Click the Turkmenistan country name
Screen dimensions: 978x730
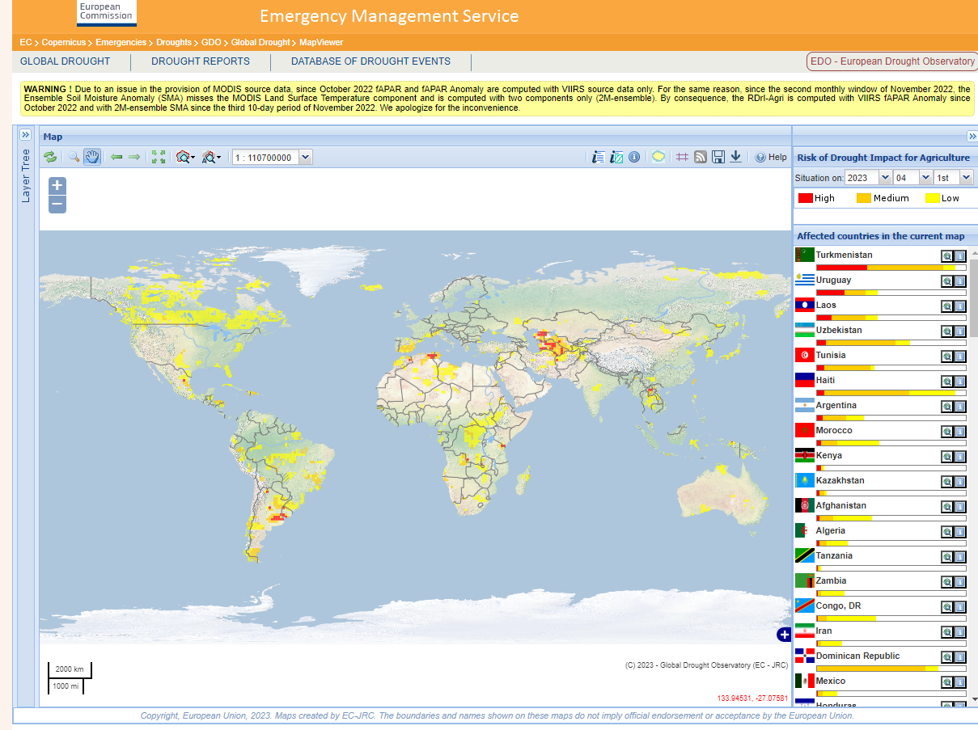(844, 255)
